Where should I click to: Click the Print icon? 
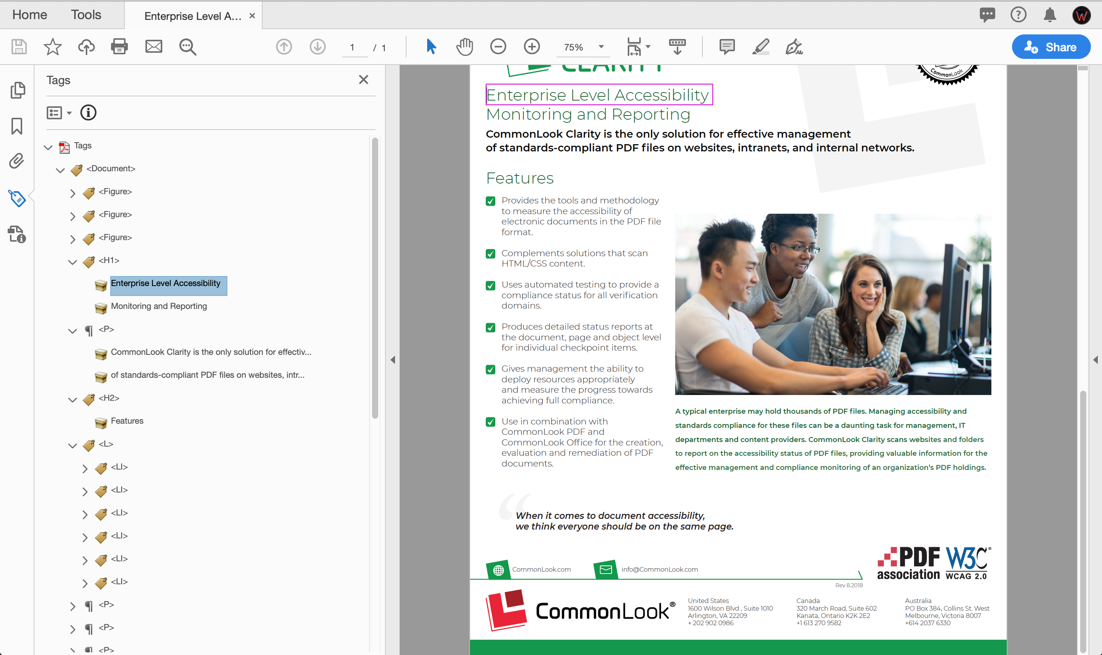(119, 46)
